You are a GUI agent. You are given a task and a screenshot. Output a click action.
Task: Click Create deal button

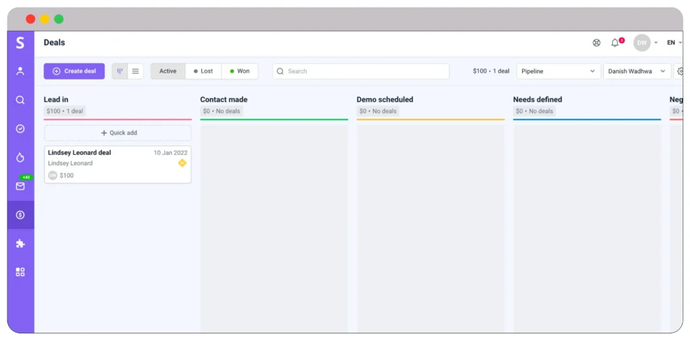point(74,71)
